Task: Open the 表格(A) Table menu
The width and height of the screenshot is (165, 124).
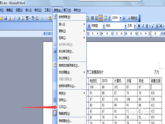Action: pyautogui.click(x=57, y=10)
